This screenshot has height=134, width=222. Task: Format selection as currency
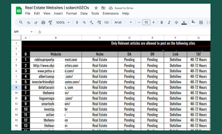[77, 22]
